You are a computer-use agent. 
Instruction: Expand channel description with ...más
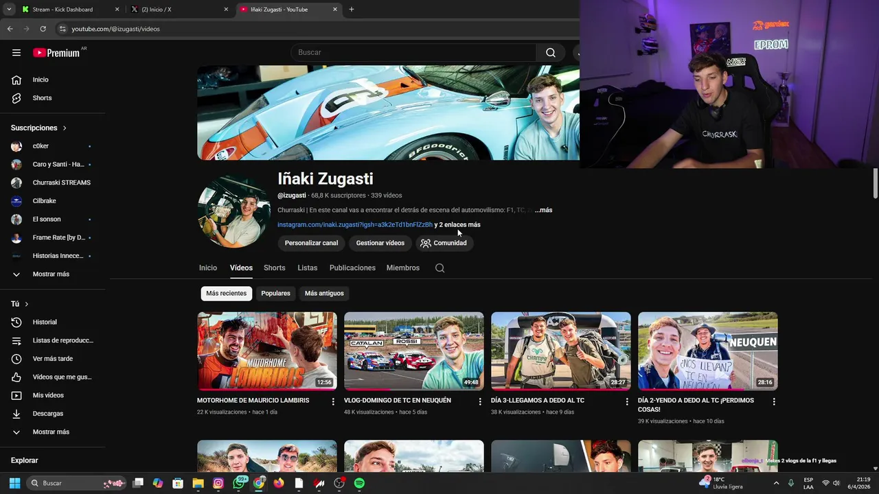click(543, 210)
